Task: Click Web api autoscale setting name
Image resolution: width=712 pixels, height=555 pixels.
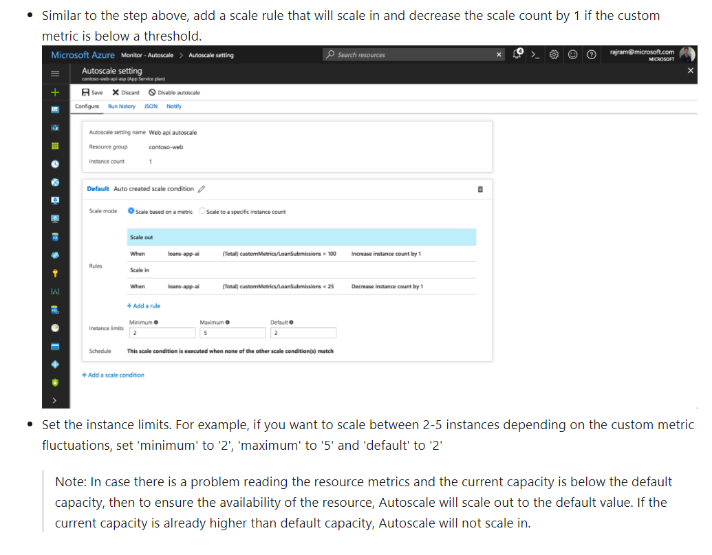Action: pos(173,133)
